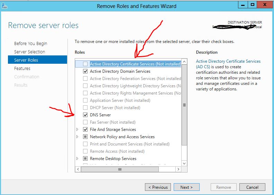Click Print and Document Services checkbox
This screenshot has height=195, width=274.
[85, 144]
